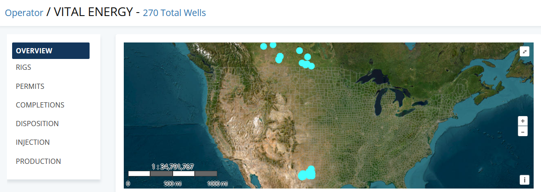The image size is (541, 192).
Task: Open the Overview section
Action: pos(51,51)
